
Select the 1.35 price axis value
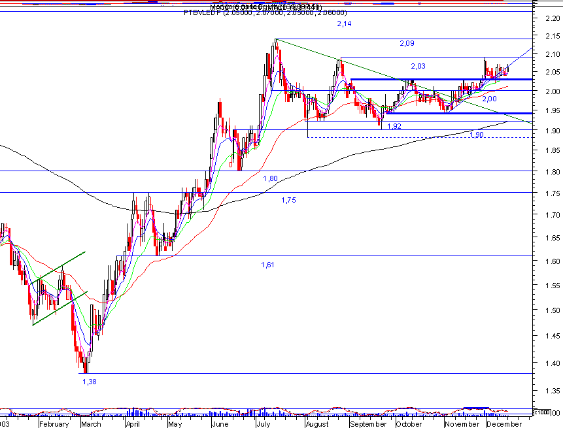click(553, 391)
